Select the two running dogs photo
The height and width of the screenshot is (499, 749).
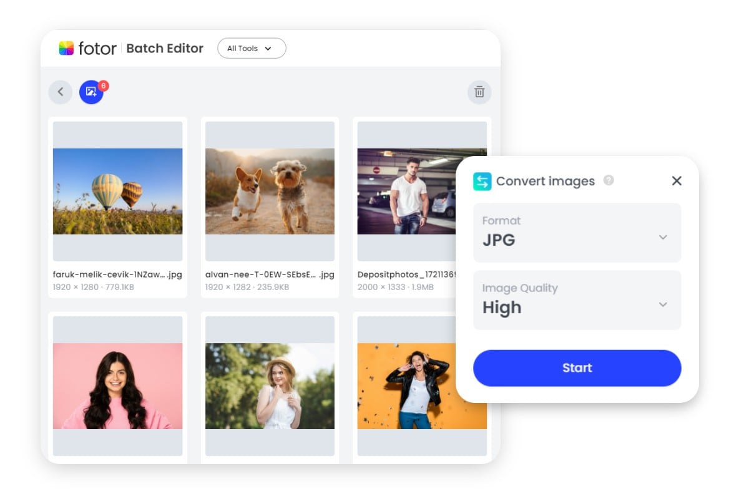coord(270,191)
